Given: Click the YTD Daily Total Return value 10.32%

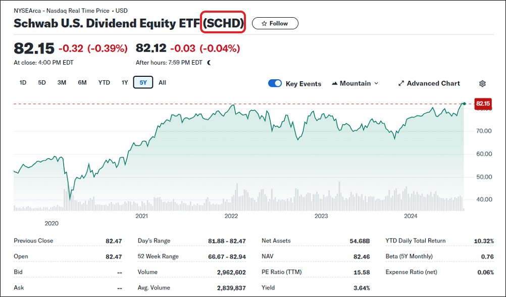Looking at the screenshot, I should tap(484, 241).
